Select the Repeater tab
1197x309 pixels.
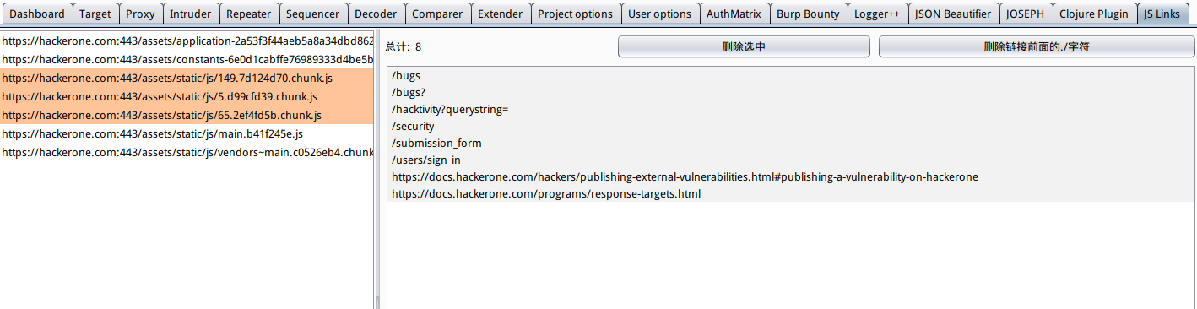pyautogui.click(x=249, y=14)
